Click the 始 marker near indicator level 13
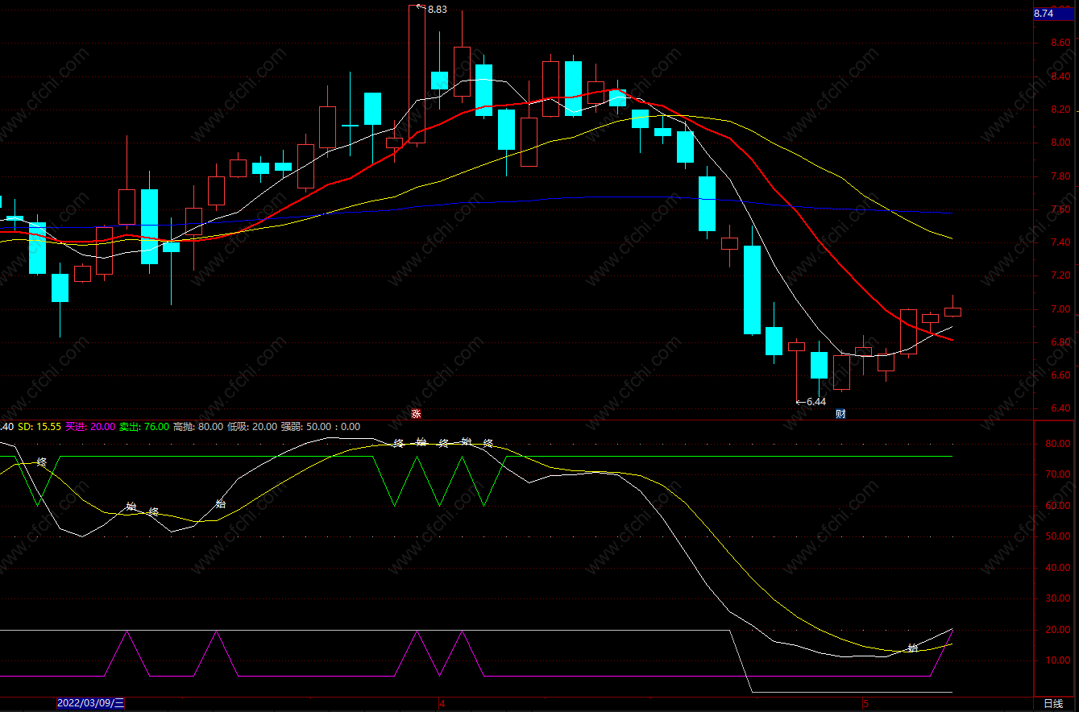This screenshot has width=1079, height=712. 912,648
